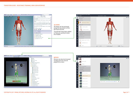The height and width of the screenshot is (97, 133).
Task: Select the highlighted Movies sidebar icon in lower-right screenshot
Action: [x=77, y=61]
